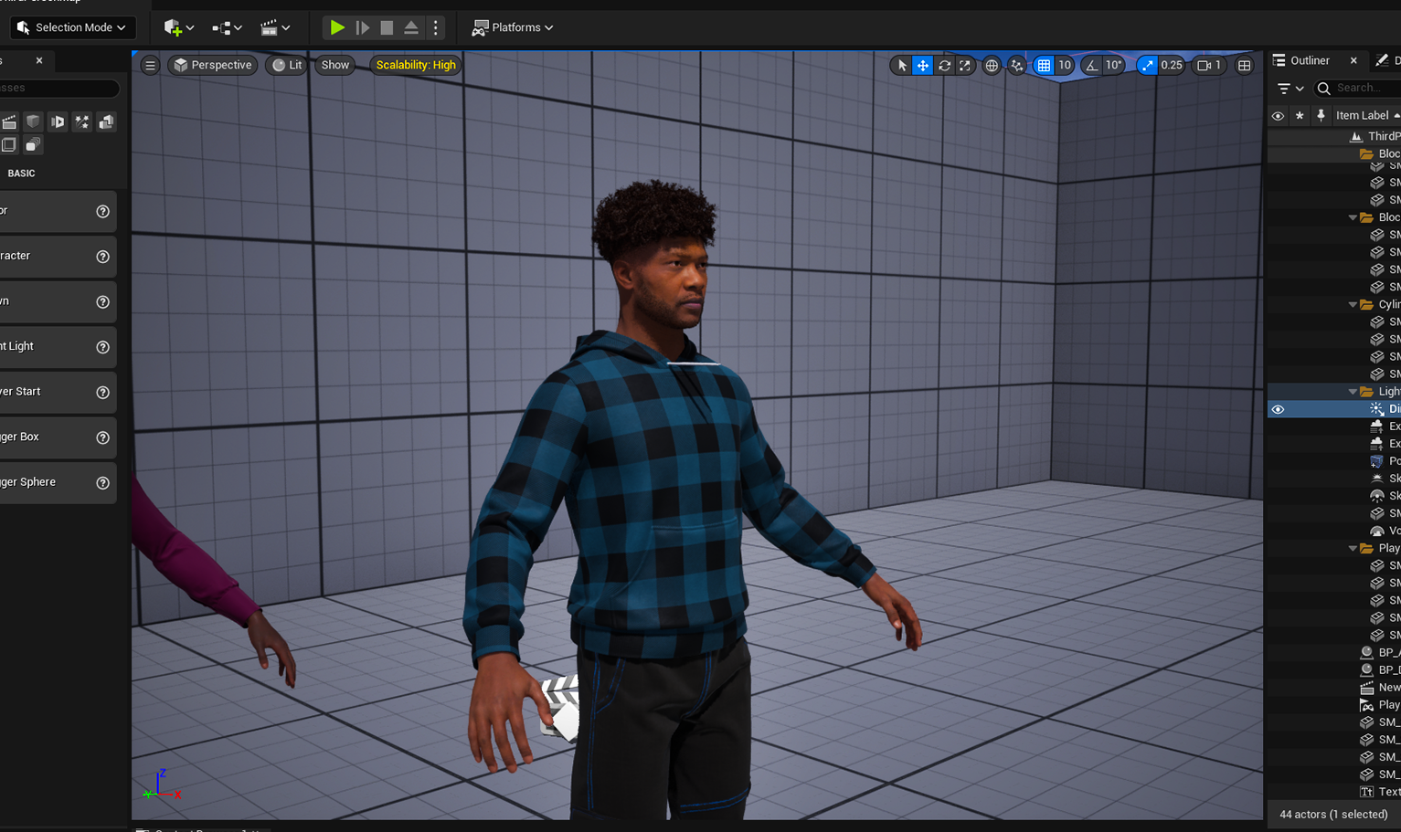Viewport: 1401px width, 832px height.
Task: Click the Eject from player button
Action: pos(411,27)
